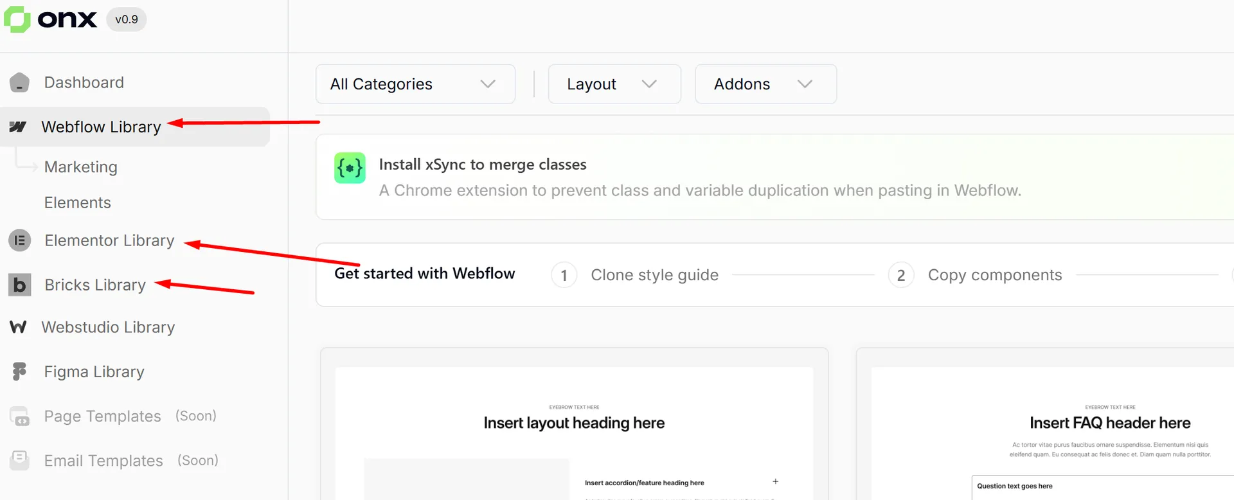Click step 2 Copy components
1234x500 pixels.
994,275
